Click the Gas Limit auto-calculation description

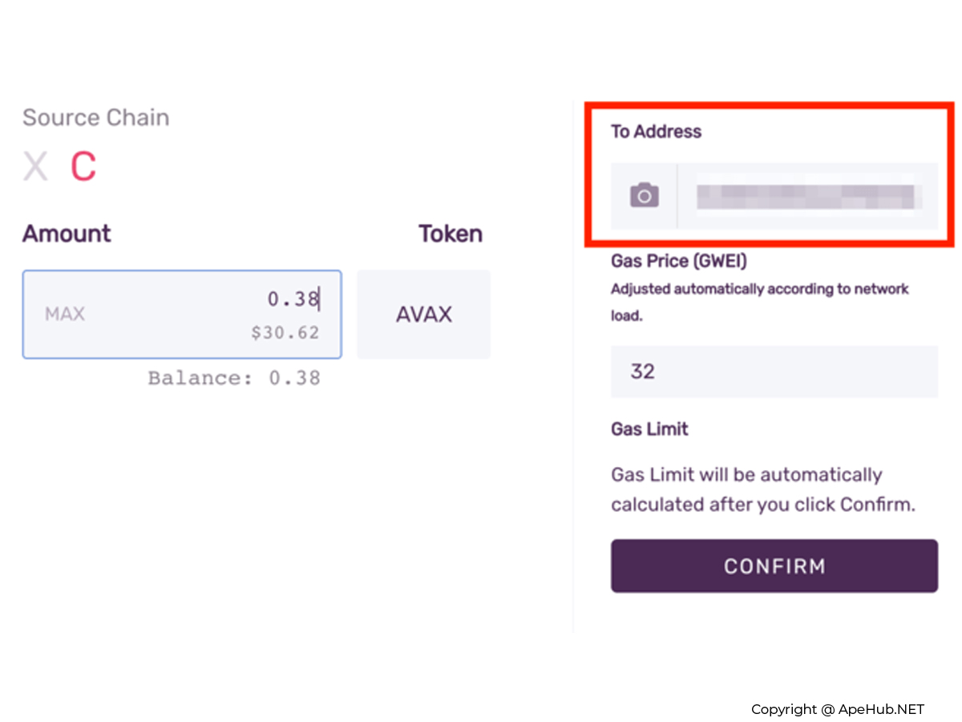tap(762, 489)
